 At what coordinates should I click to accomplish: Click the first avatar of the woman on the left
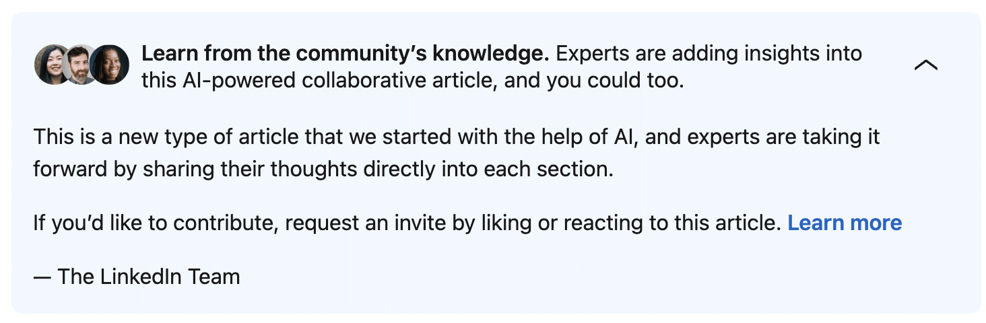(x=51, y=65)
